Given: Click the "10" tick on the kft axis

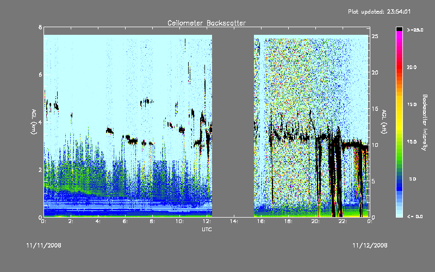Looking at the screenshot, I should pos(375,145).
